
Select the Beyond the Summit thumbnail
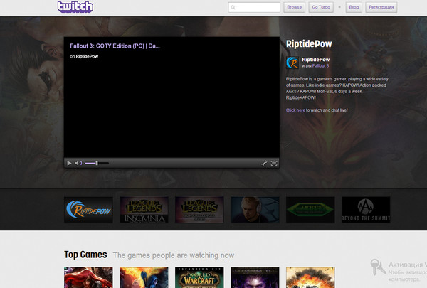point(366,210)
